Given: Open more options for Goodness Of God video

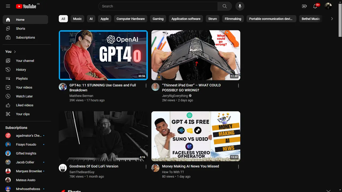Looking at the screenshot, I should (x=146, y=167).
